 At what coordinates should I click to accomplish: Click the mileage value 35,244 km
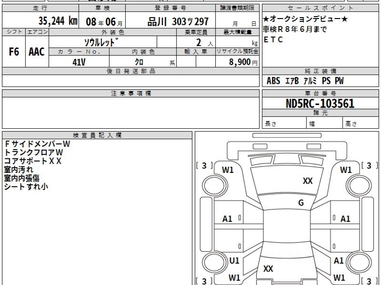[x=58, y=21]
